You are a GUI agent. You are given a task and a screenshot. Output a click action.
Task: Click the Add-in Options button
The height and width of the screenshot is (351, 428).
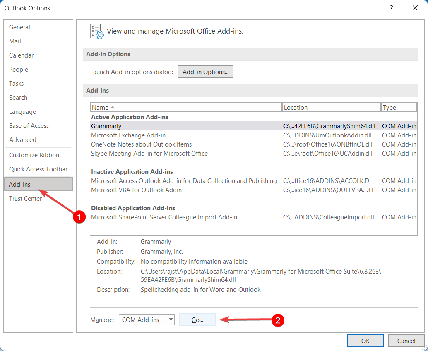tap(206, 72)
